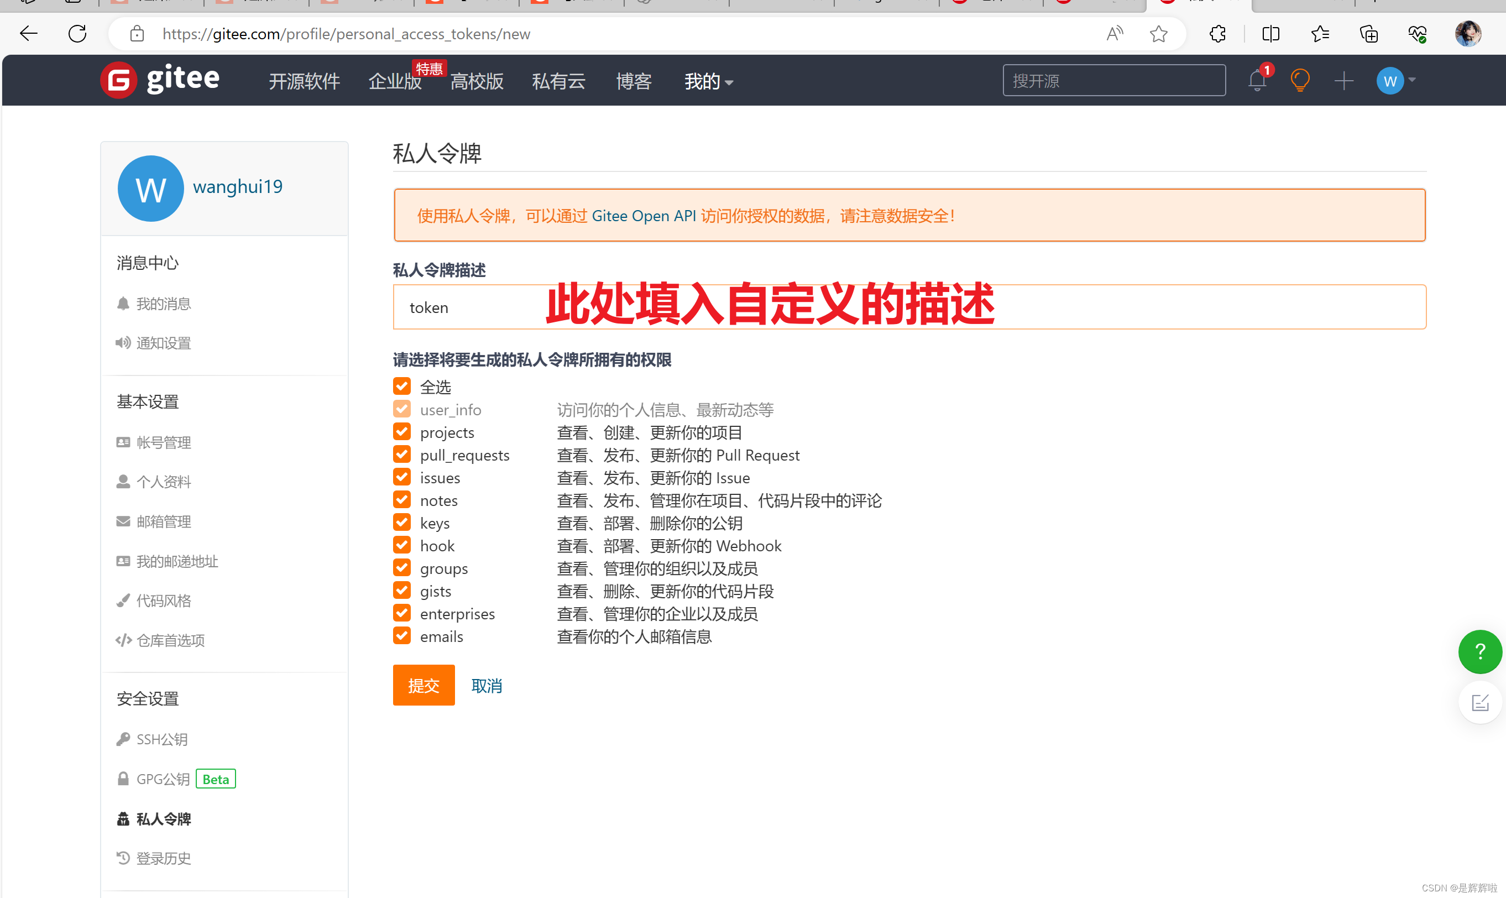This screenshot has height=898, width=1506.
Task: Click the 取消 cancel link
Action: (x=487, y=686)
